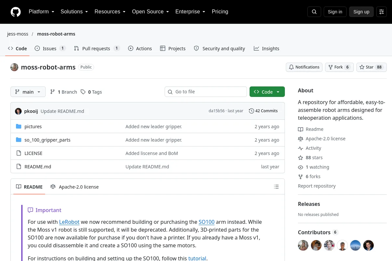Open the GitHub homepage logo

(16, 12)
